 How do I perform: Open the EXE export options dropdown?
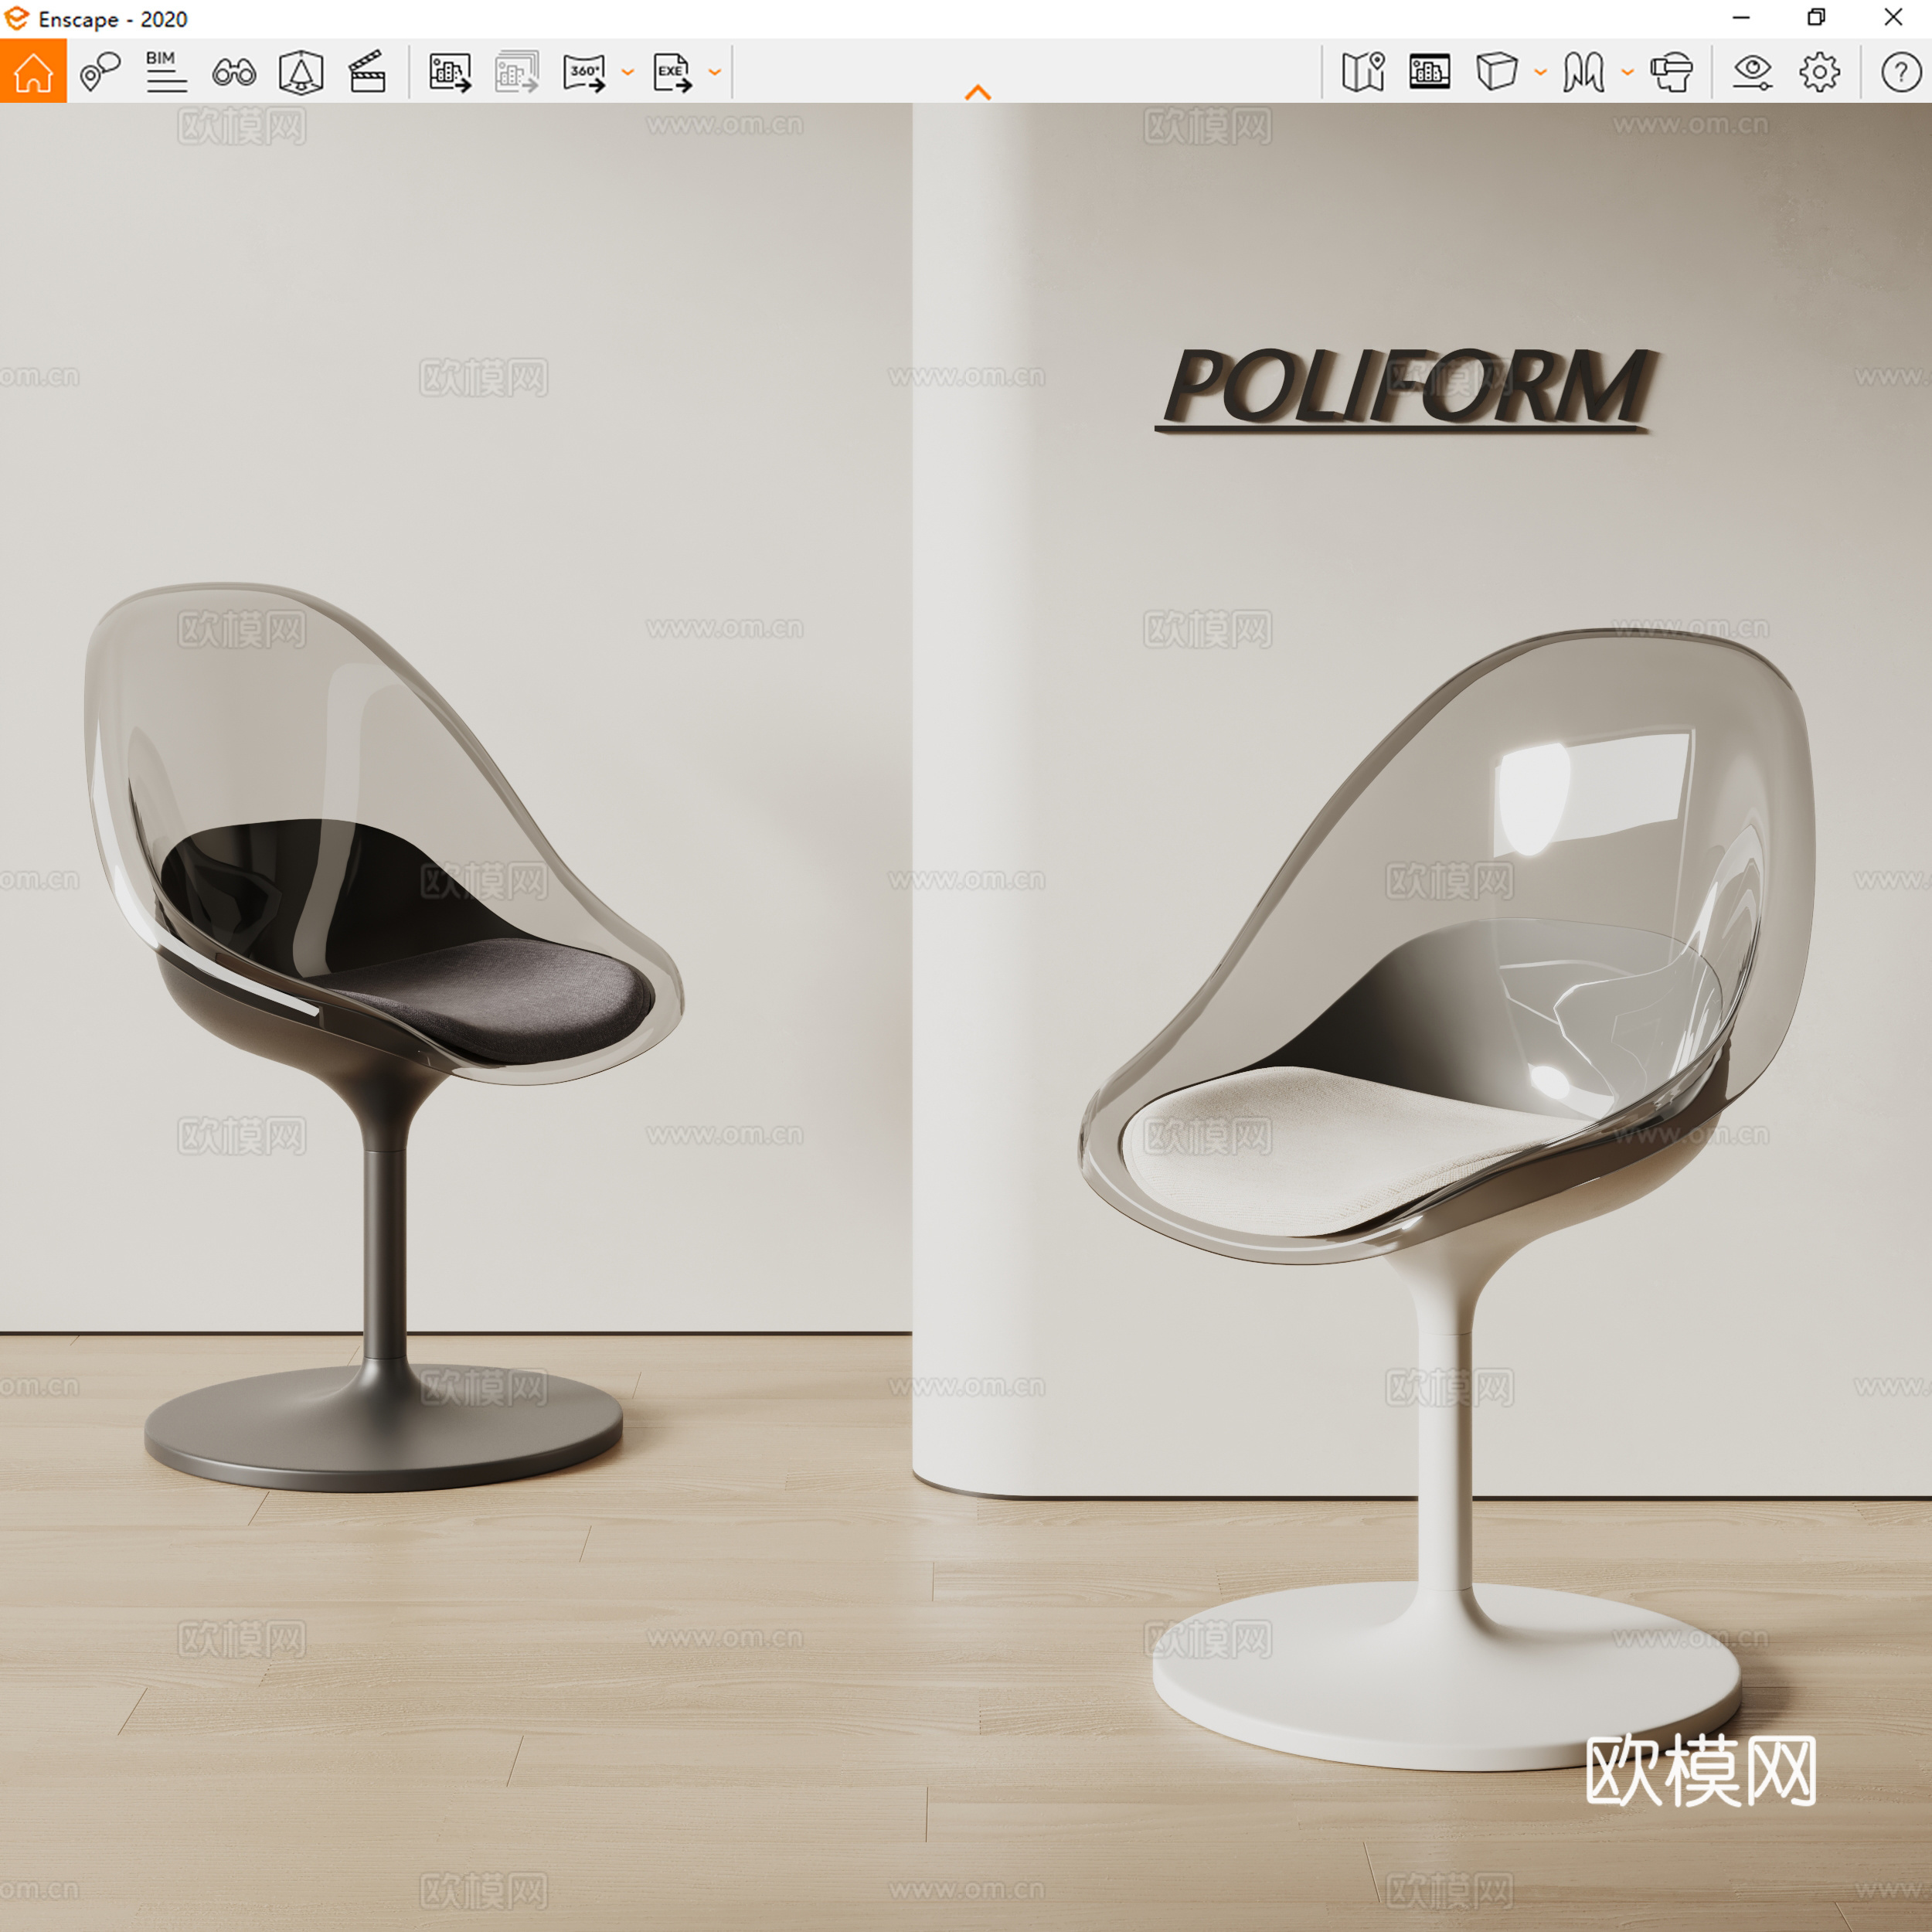click(713, 72)
